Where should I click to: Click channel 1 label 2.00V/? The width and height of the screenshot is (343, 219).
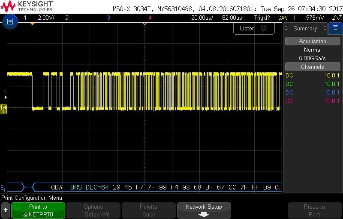(46, 18)
